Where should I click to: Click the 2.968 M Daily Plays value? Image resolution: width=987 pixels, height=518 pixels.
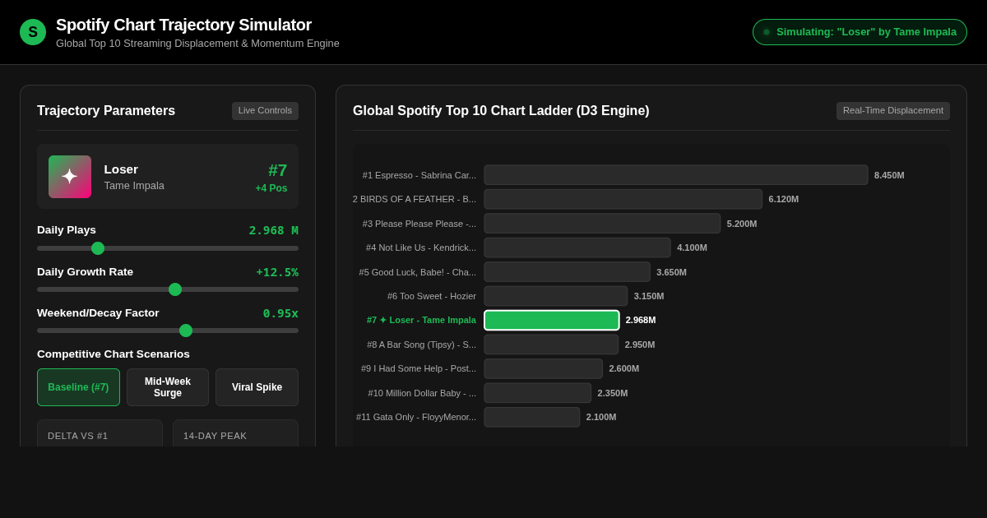tap(274, 230)
